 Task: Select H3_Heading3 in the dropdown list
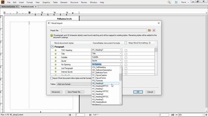[105, 99]
